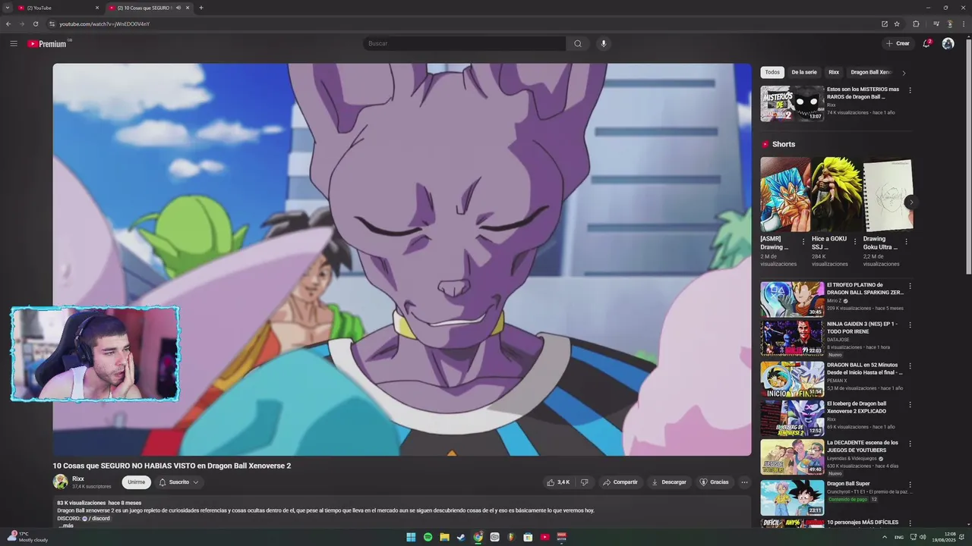Open options for EL TROFEO PLATINO video

point(910,287)
